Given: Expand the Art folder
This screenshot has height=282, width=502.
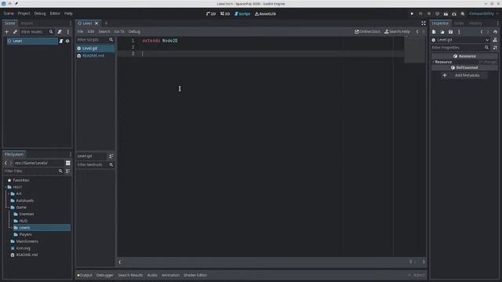Looking at the screenshot, I should (9, 193).
